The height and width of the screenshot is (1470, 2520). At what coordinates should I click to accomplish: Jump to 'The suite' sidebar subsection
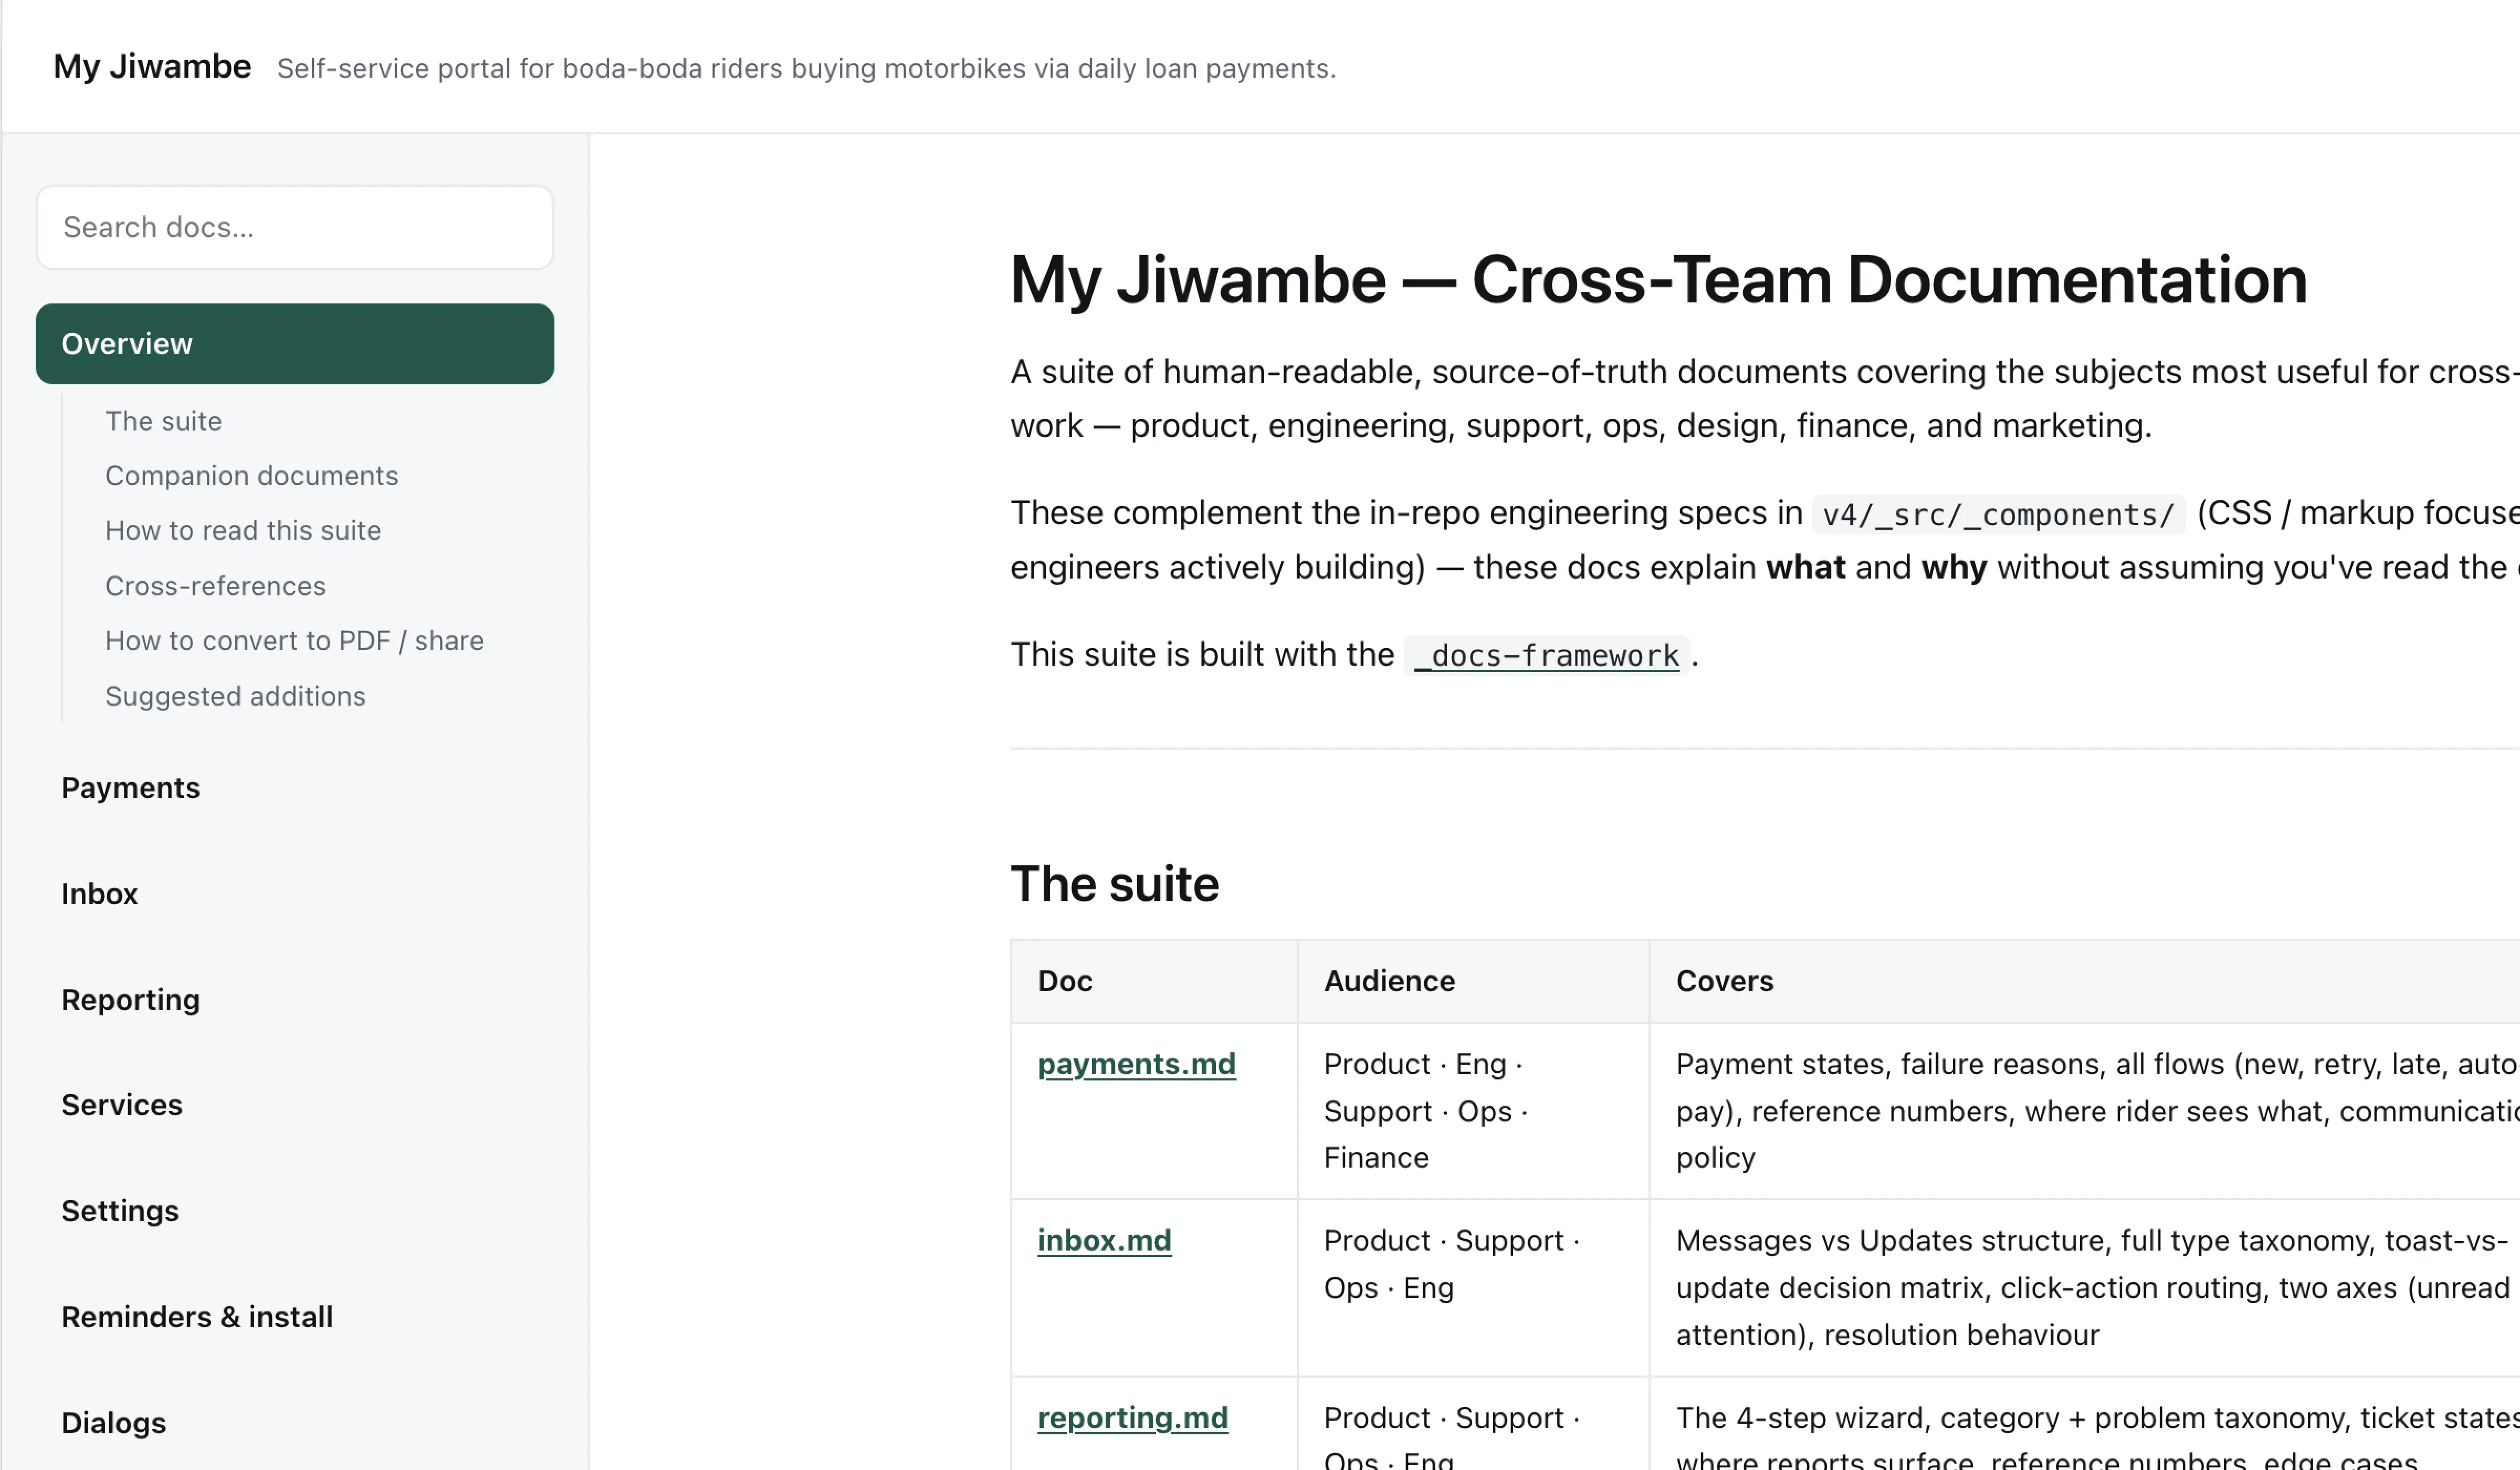point(163,421)
